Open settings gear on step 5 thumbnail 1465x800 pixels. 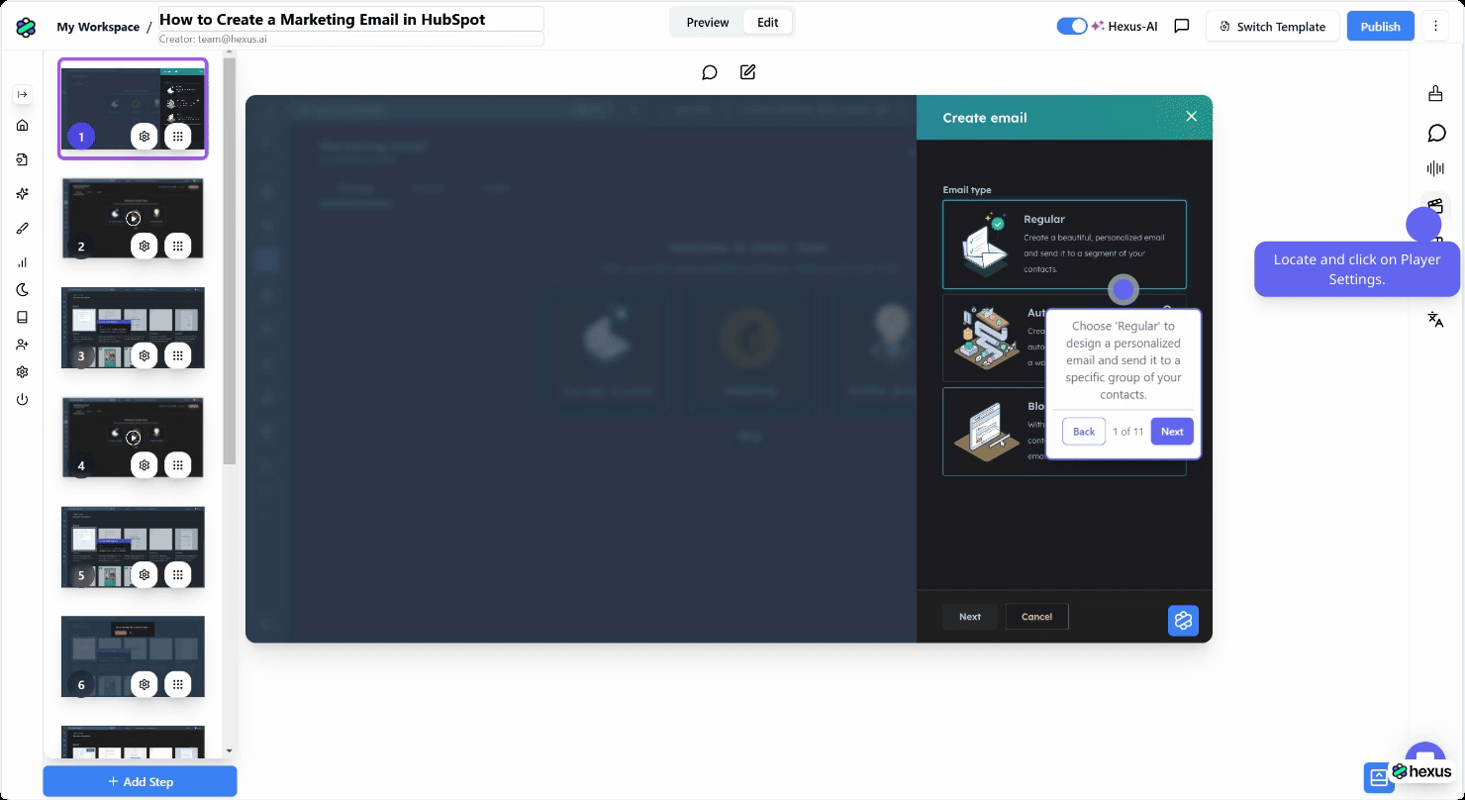(145, 575)
